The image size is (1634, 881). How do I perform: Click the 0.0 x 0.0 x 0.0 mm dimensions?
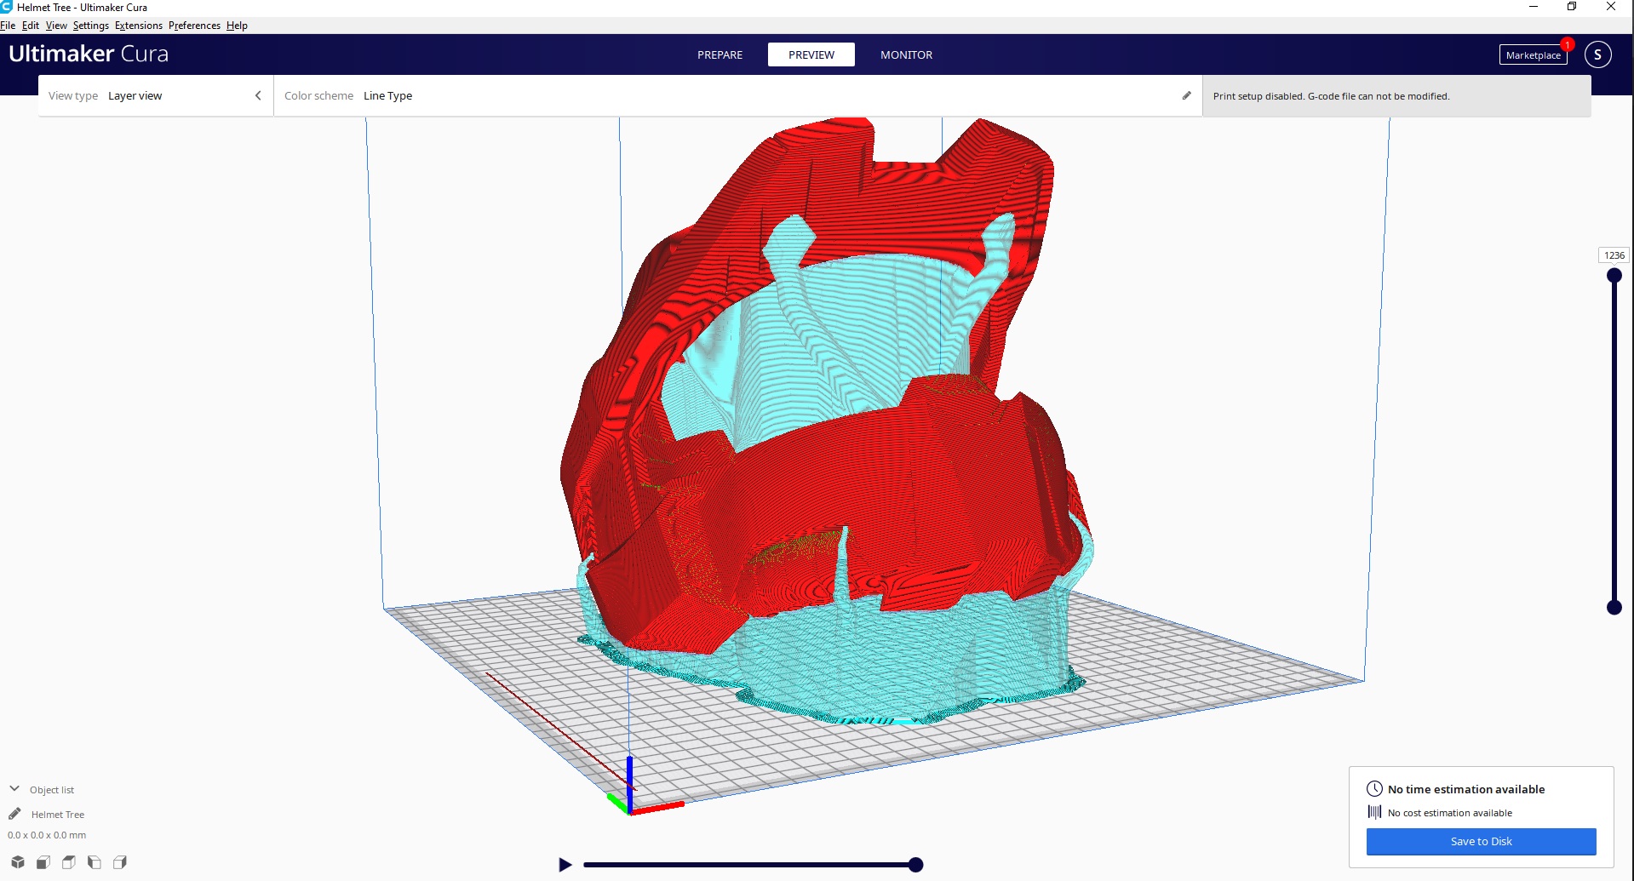coord(47,835)
